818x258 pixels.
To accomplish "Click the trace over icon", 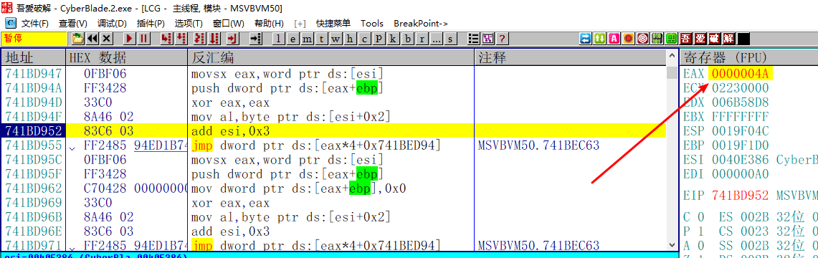I will click(x=214, y=38).
